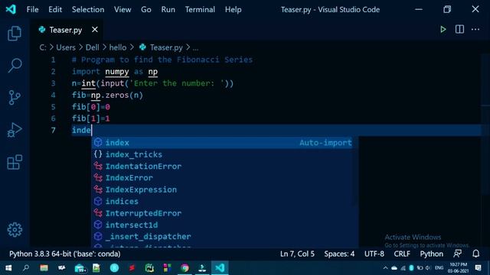The image size is (490, 275).
Task: Select the intersect1d suggestion
Action: point(221,225)
